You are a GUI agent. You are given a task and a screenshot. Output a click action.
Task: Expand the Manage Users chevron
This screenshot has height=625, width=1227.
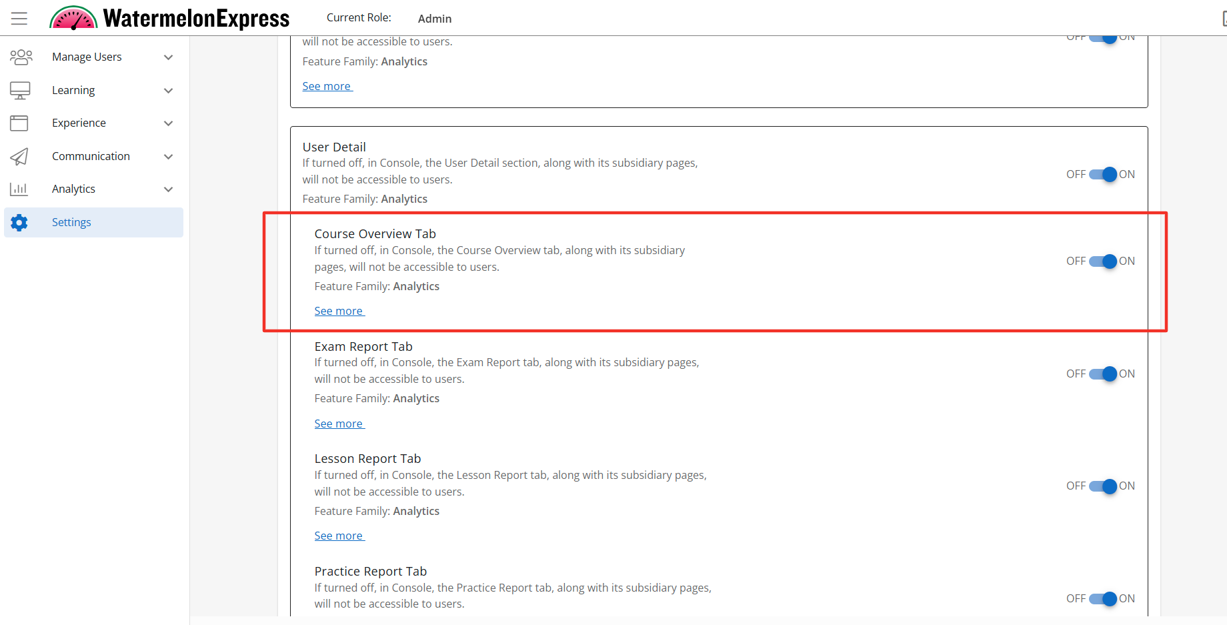coord(169,57)
